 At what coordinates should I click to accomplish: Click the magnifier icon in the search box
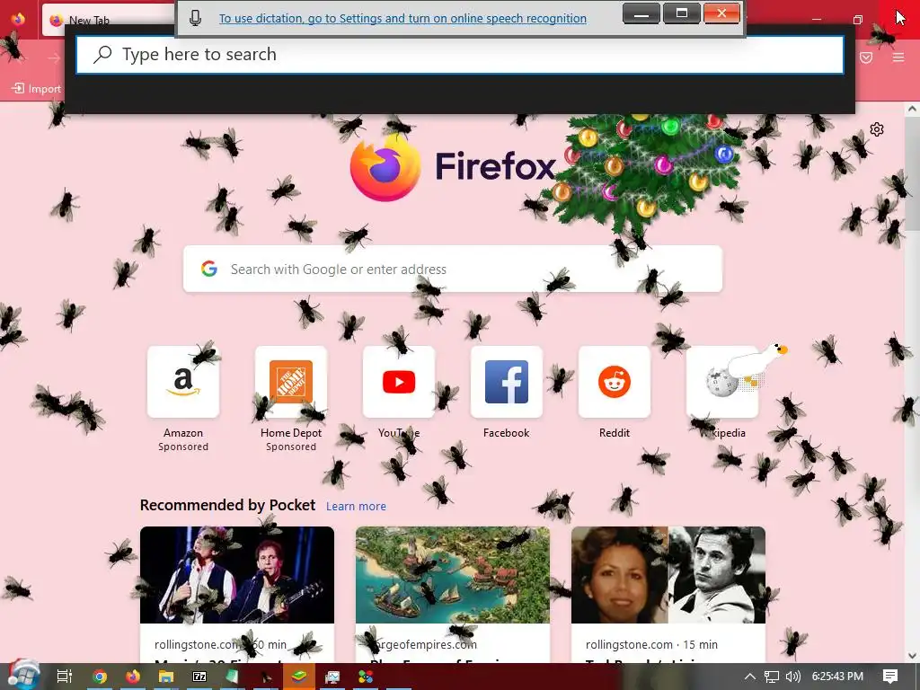click(x=102, y=55)
